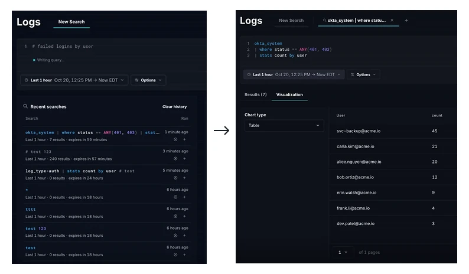Click the plus icon on the 'tttt' search
Image resolution: width=469 pixels, height=274 pixels.
184,216
